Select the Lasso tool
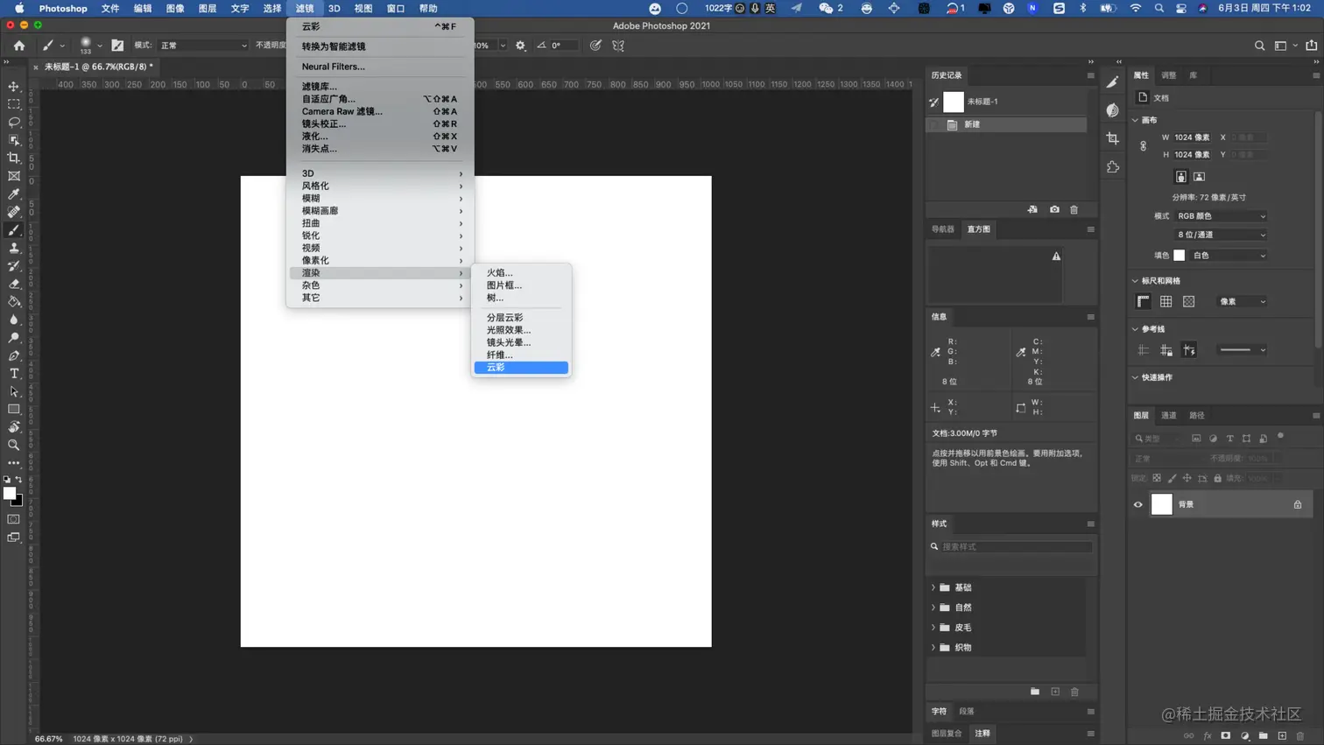 pos(14,123)
